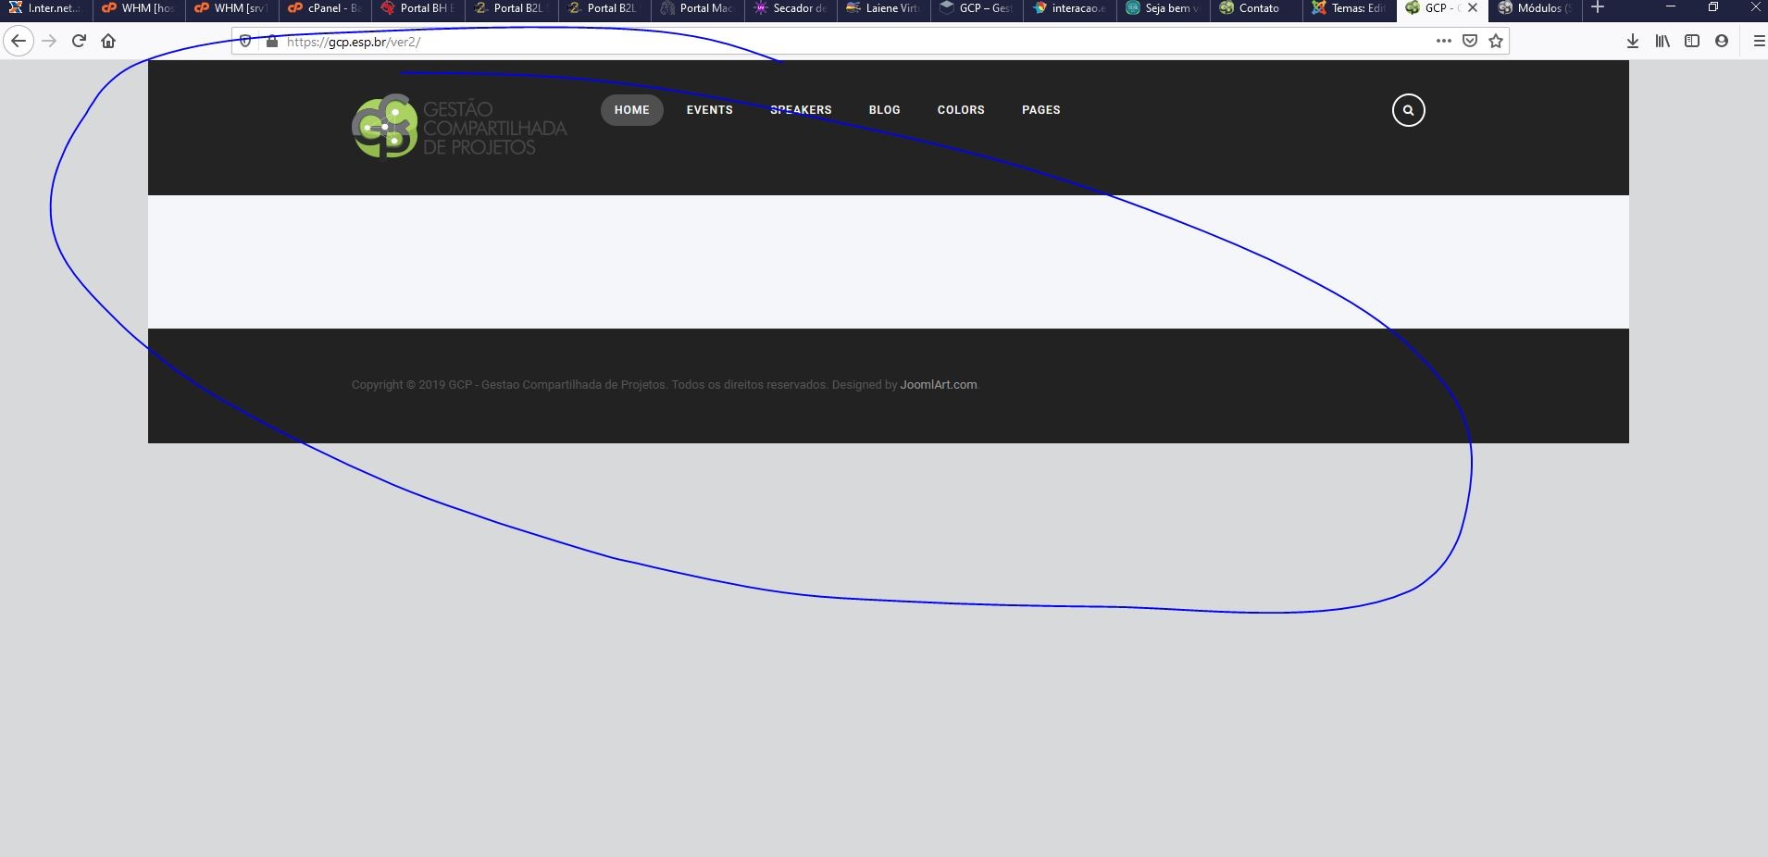Switch to the Laiene Virt tab
The image size is (1768, 857).
884,8
